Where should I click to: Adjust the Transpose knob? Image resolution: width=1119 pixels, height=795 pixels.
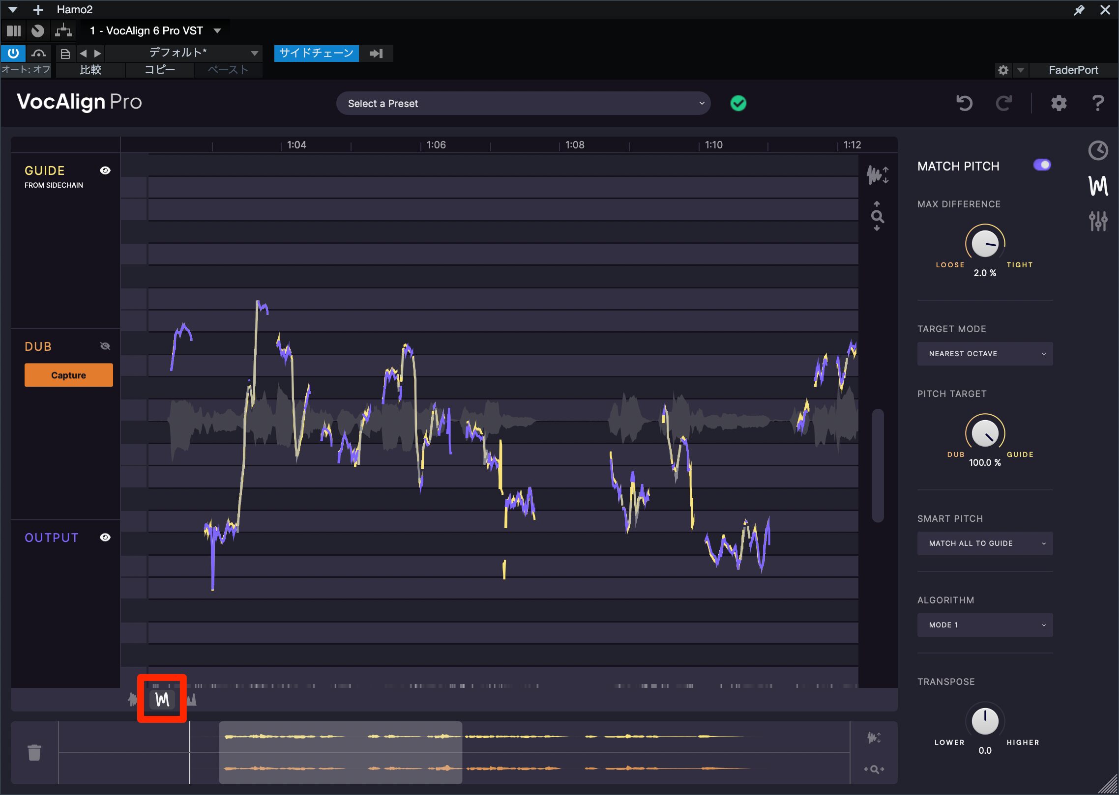[x=985, y=720]
